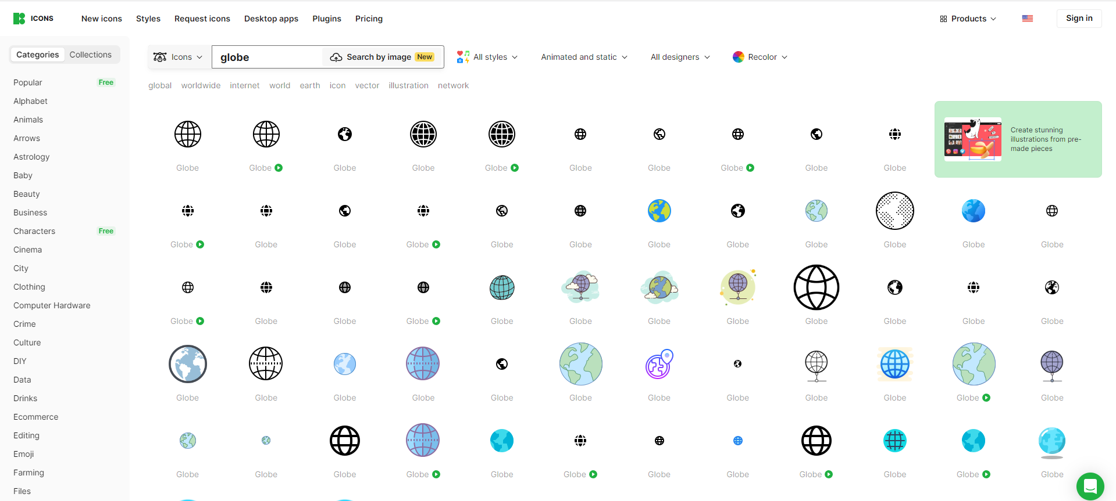Viewport: 1116px width, 501px height.
Task: Click the cloud upload Search by image icon
Action: click(336, 57)
